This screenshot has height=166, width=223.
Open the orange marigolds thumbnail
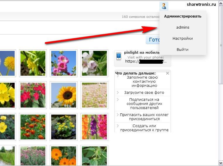[x=33, y=127]
